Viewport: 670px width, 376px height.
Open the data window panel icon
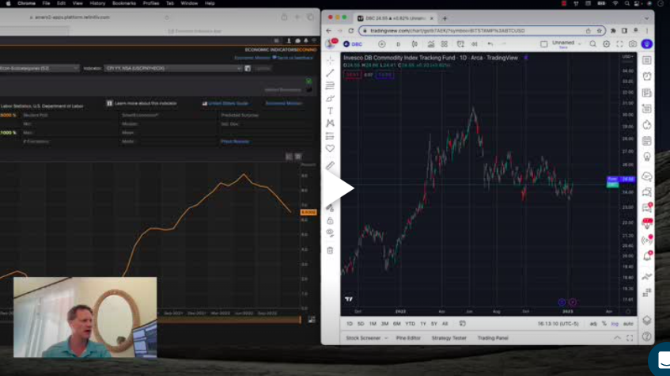pos(646,108)
